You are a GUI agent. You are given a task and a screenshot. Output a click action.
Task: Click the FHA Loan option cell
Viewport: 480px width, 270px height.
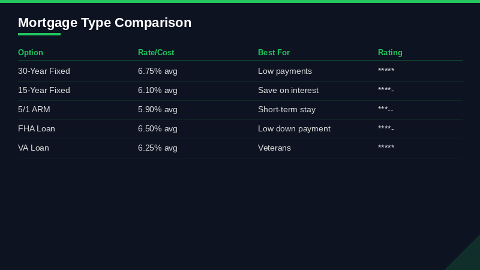coord(37,129)
